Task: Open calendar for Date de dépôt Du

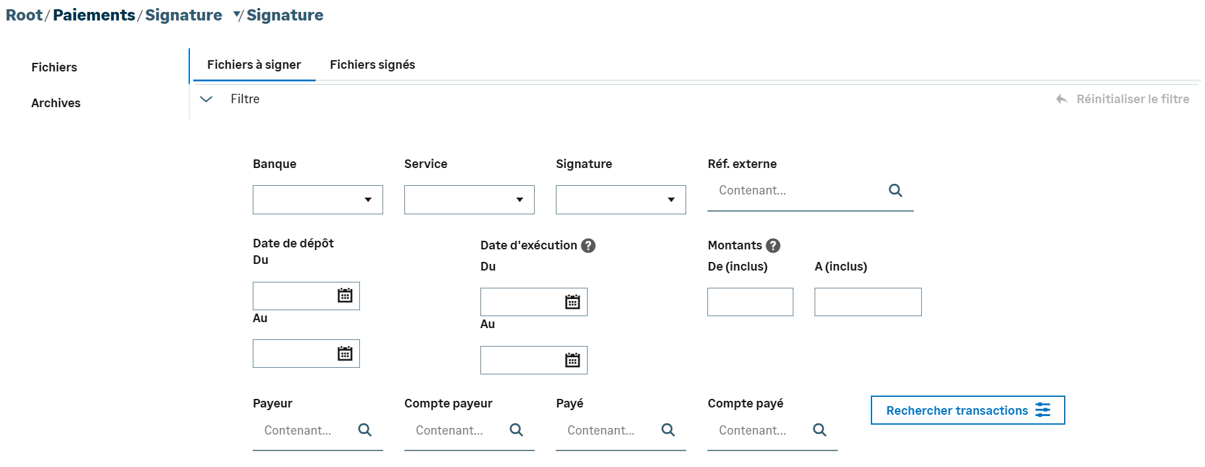Action: point(345,296)
